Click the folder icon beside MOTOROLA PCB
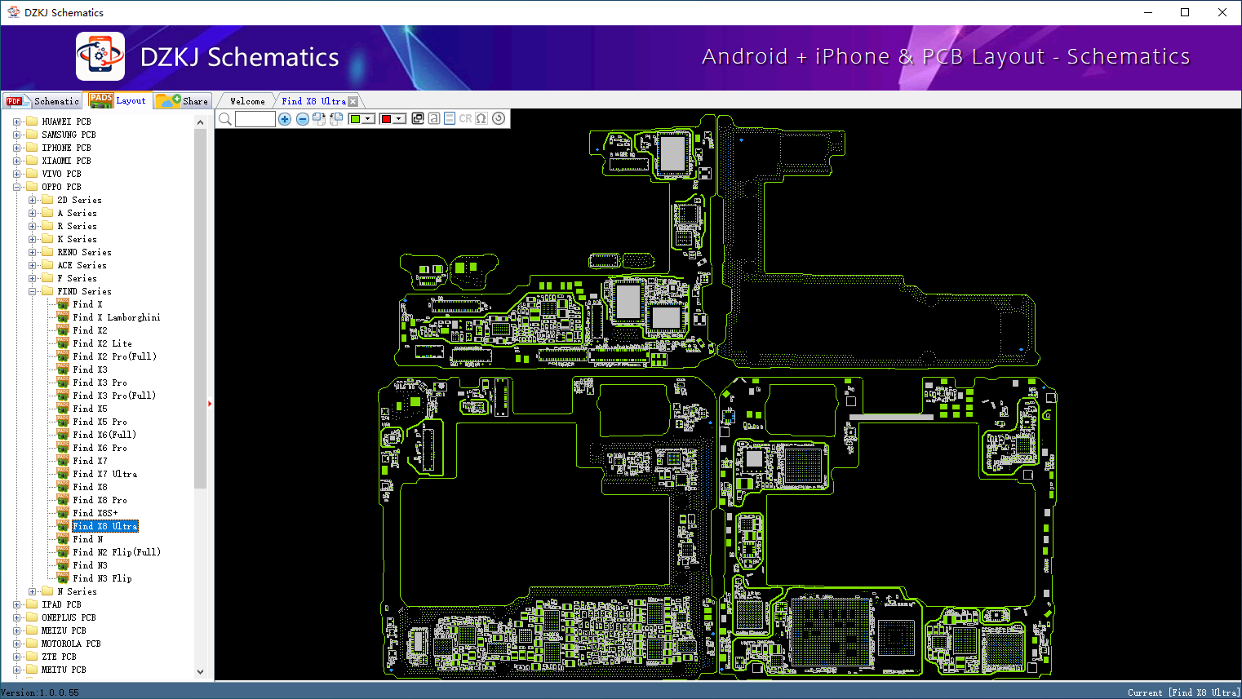 click(x=32, y=644)
